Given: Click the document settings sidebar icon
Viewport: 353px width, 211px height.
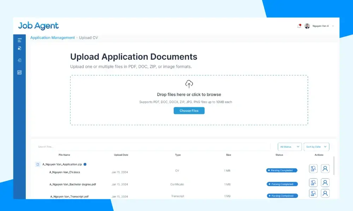Looking at the screenshot, I should [x=19, y=48].
